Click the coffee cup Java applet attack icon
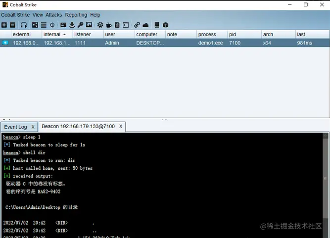This screenshot has width=330, height=238. 109,25
